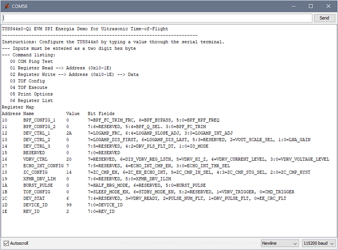338x250 pixels.
Task: Open the 115200 baud rate dropdown
Action: [319, 243]
